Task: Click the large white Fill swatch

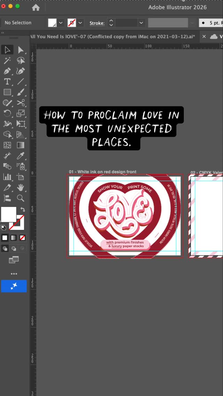Action: coord(8,214)
